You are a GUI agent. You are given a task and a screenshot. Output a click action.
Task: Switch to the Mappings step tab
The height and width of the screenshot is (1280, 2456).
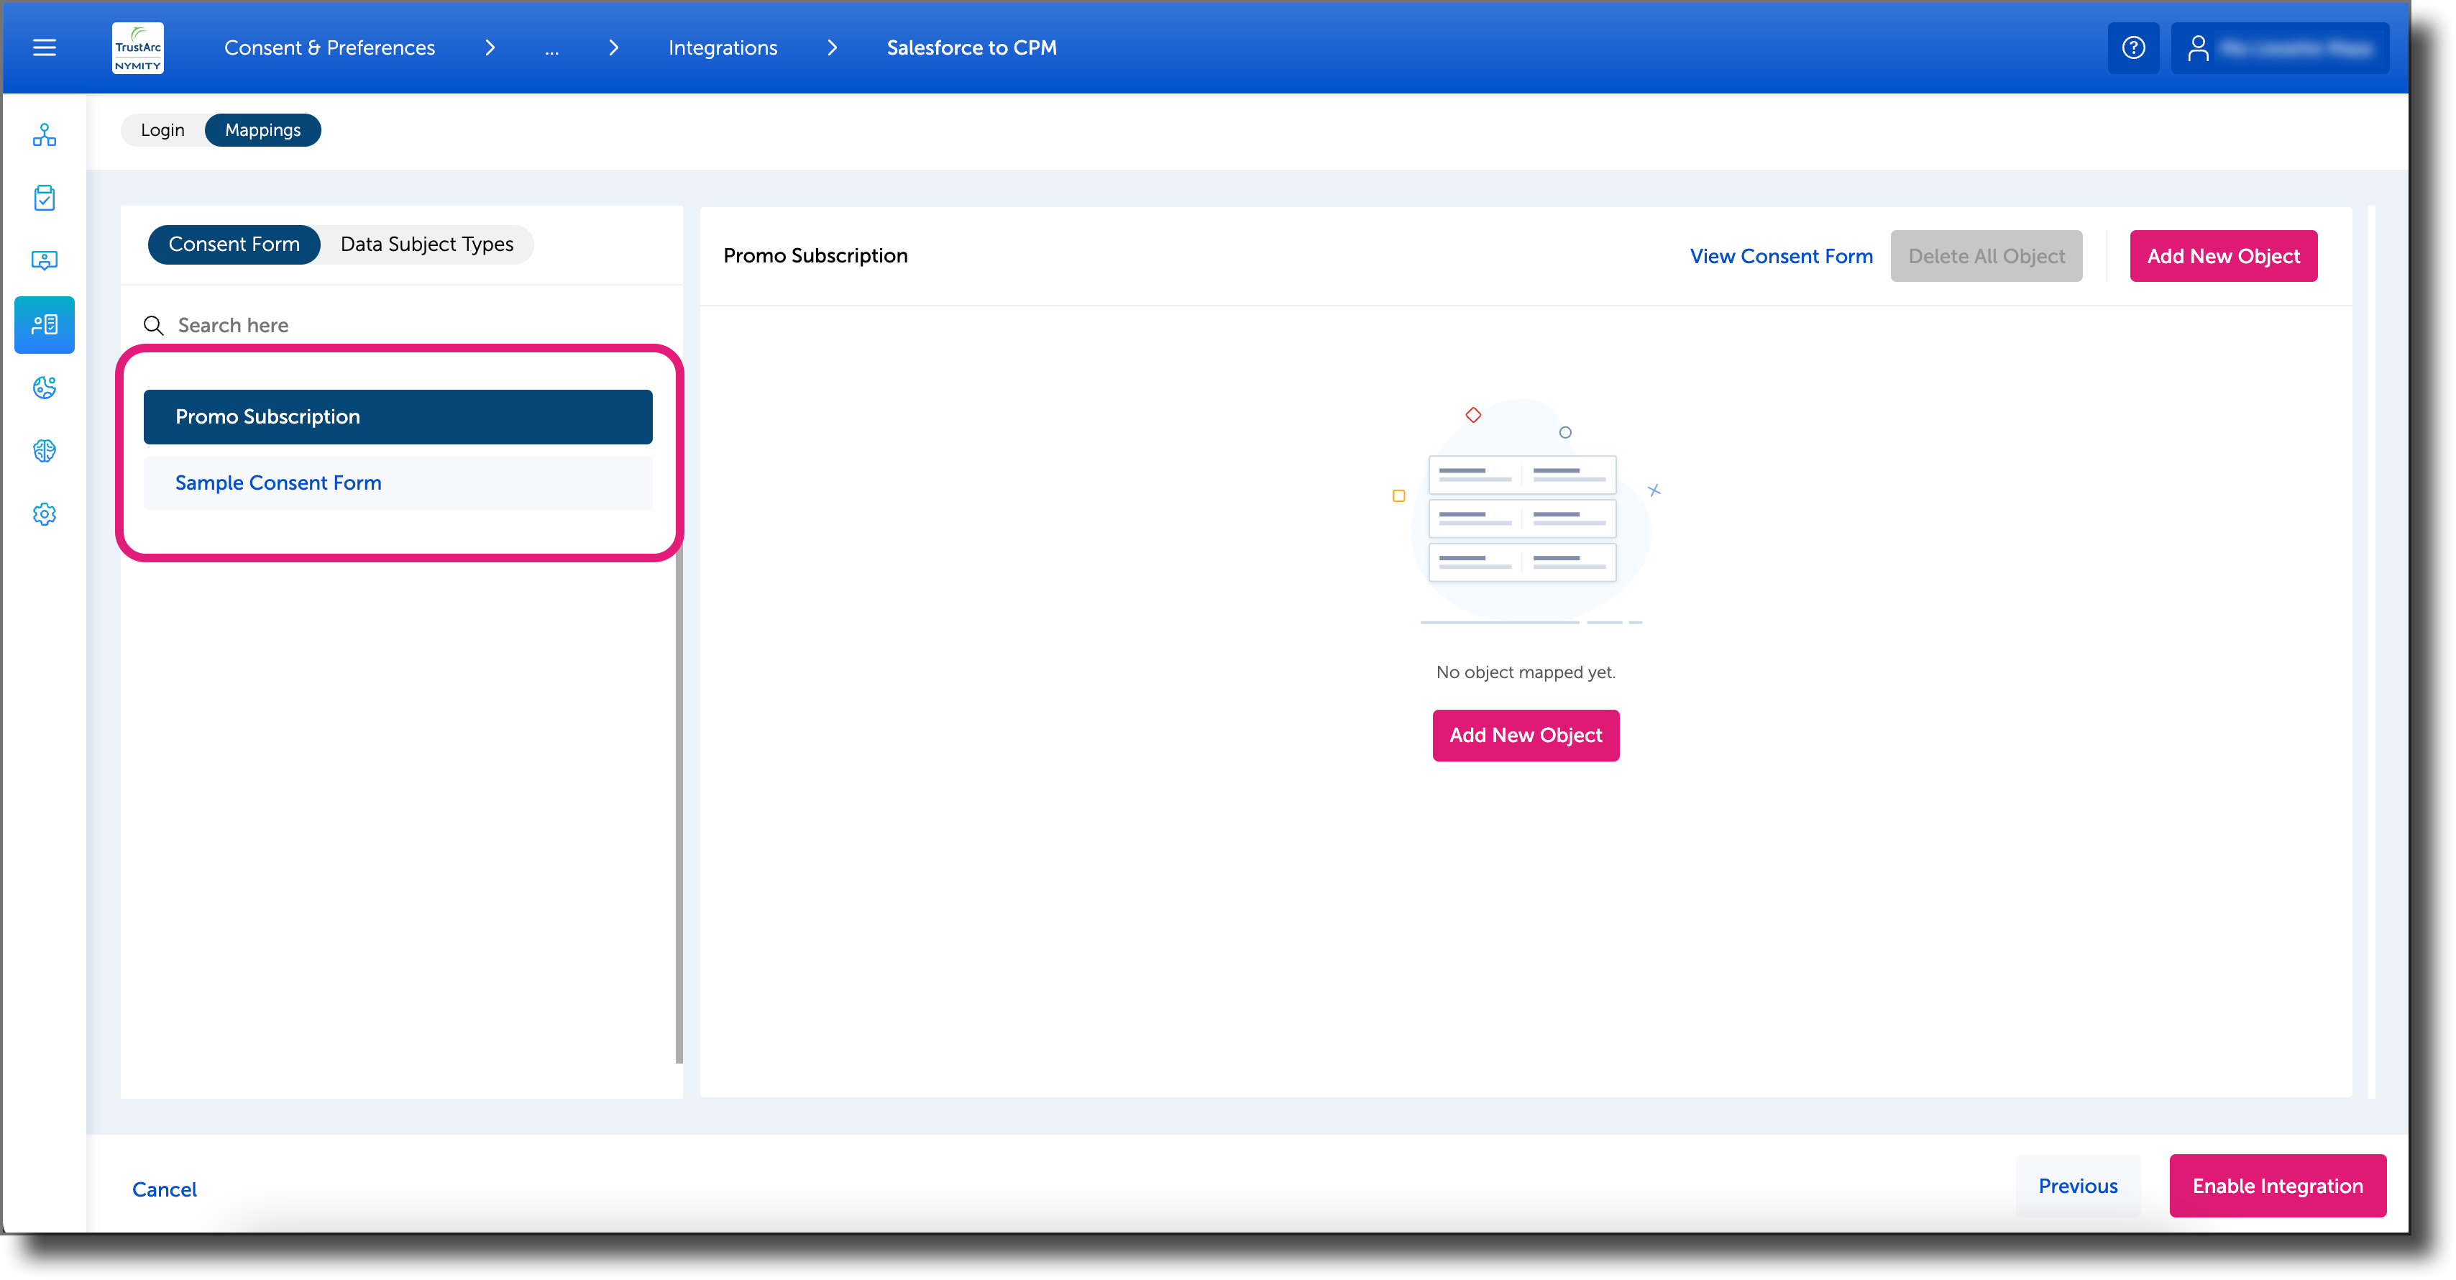coord(262,129)
